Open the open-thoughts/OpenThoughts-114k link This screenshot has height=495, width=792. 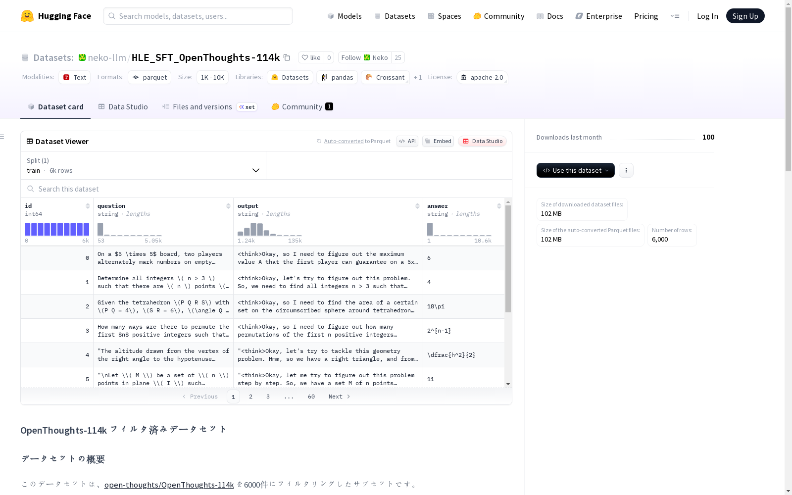[x=169, y=485]
